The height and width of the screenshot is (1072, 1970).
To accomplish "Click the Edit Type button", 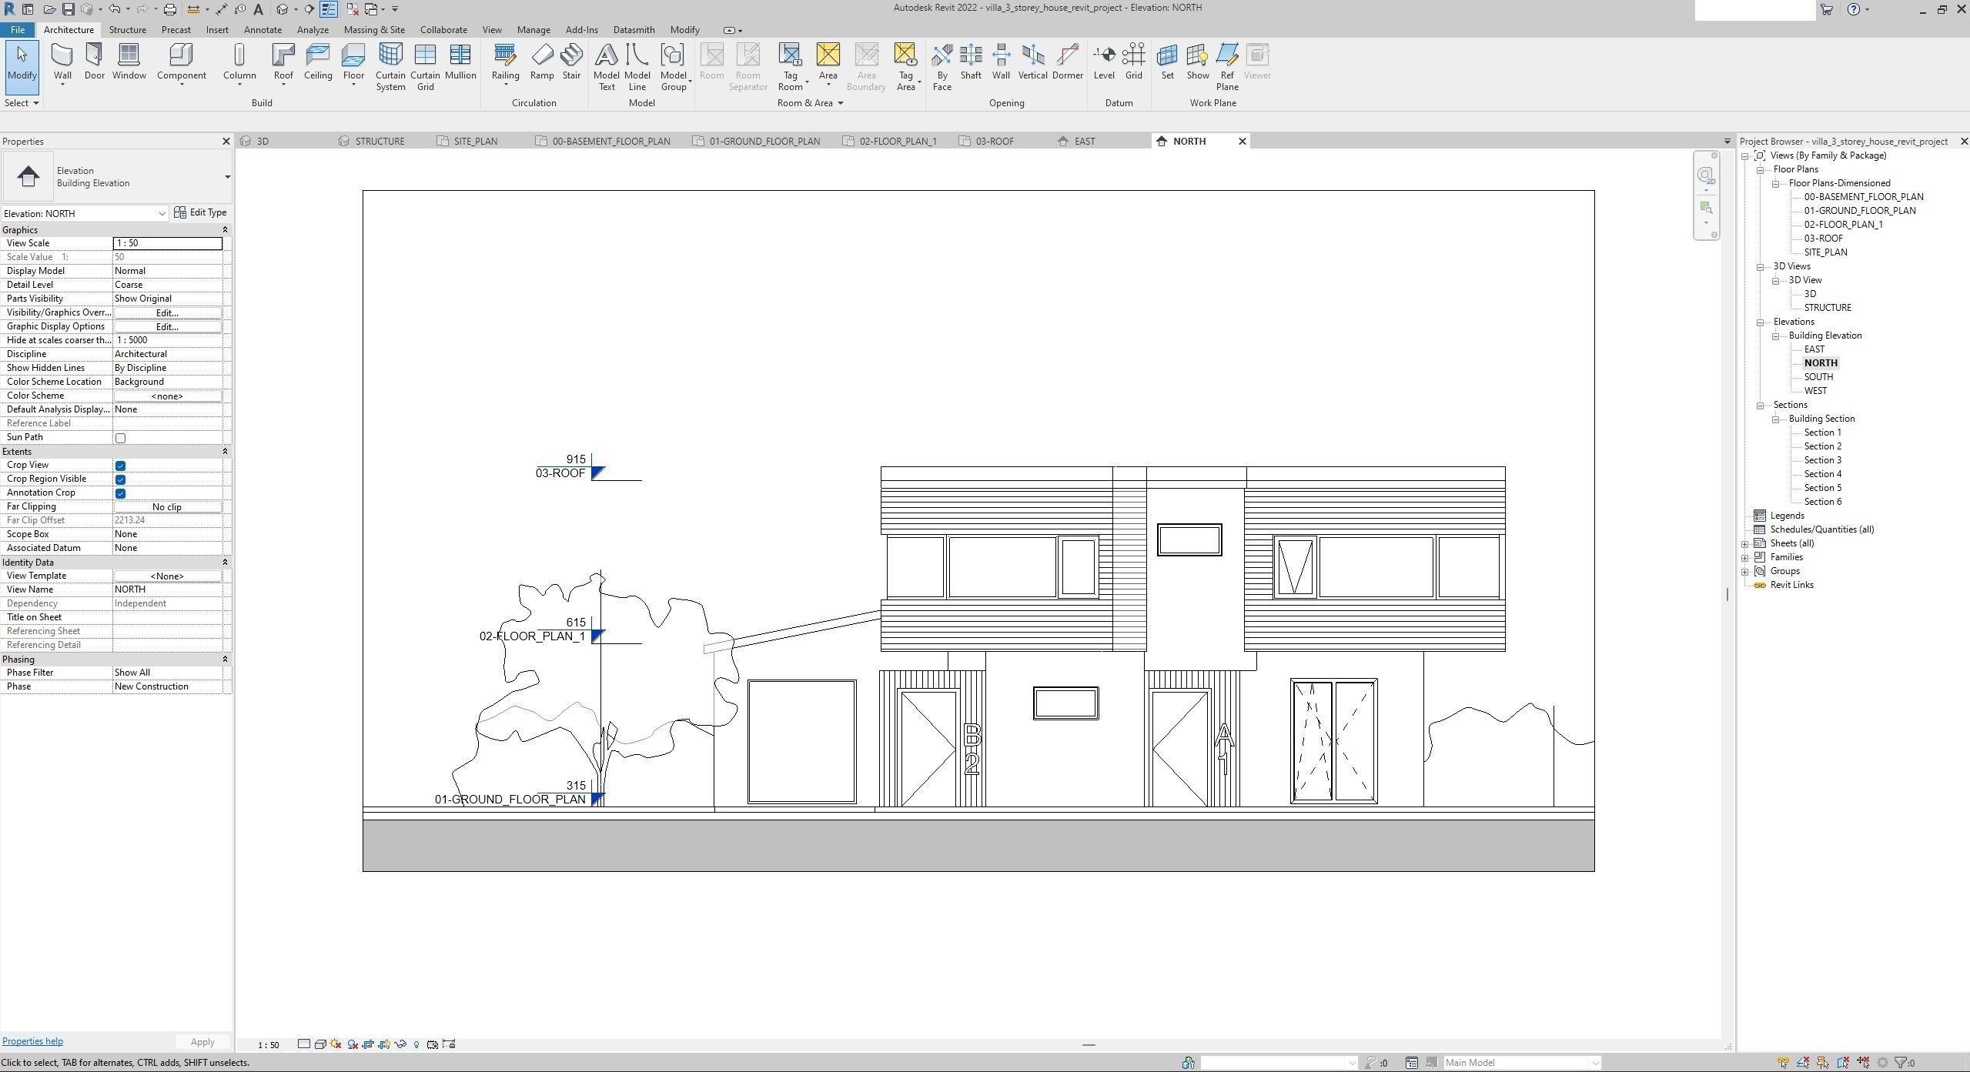I will (200, 212).
